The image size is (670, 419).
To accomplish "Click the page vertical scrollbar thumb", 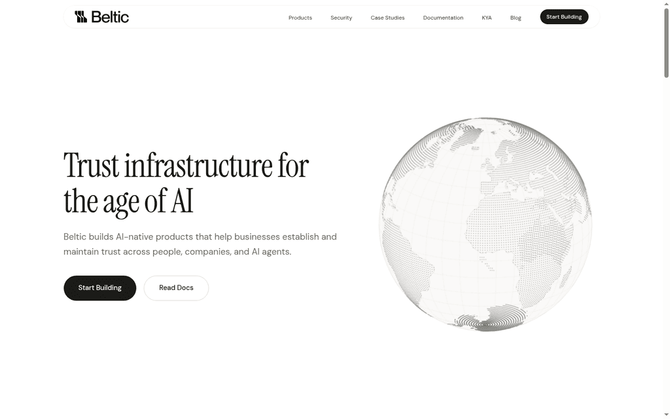I will (x=666, y=42).
